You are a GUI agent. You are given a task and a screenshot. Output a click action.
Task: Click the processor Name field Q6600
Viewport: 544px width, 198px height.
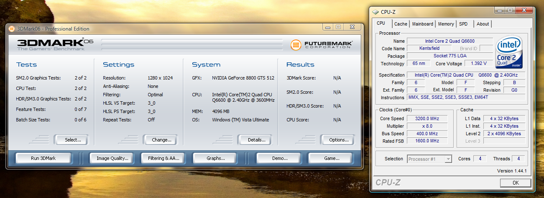pyautogui.click(x=450, y=41)
